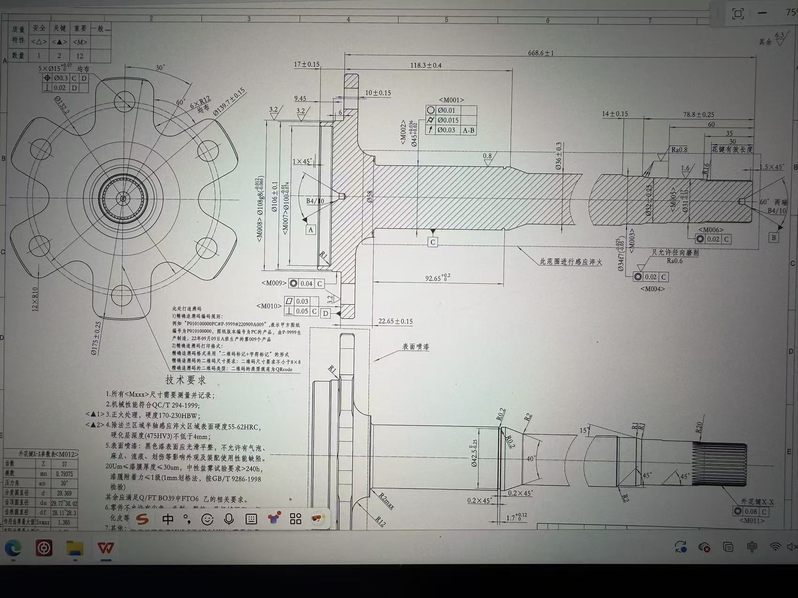Open the emoji smiley panel

pos(207,519)
